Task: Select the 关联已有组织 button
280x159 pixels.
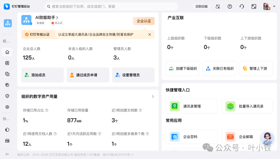Action: click(219, 68)
